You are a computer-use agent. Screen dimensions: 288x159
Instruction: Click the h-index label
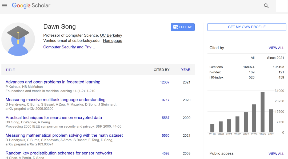pos(215,72)
